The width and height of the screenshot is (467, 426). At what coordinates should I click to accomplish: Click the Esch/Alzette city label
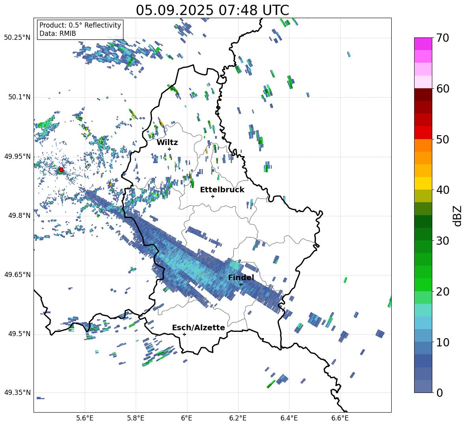198,327
